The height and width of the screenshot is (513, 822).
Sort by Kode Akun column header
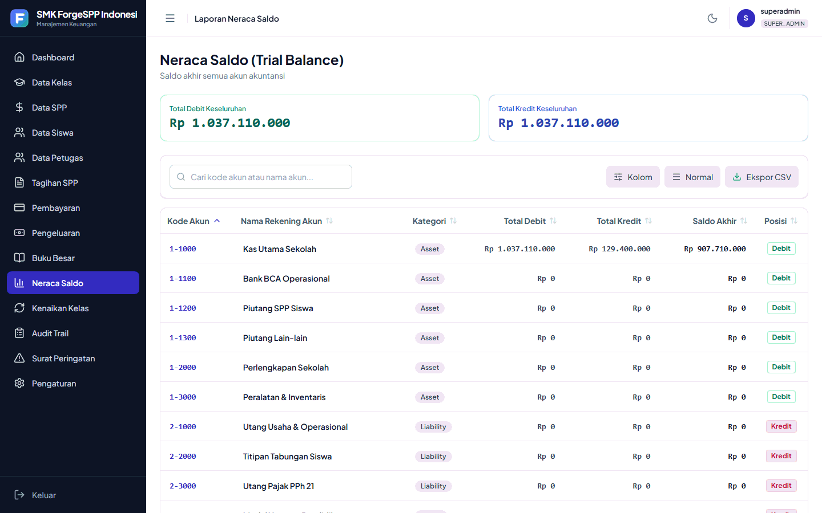tap(194, 221)
